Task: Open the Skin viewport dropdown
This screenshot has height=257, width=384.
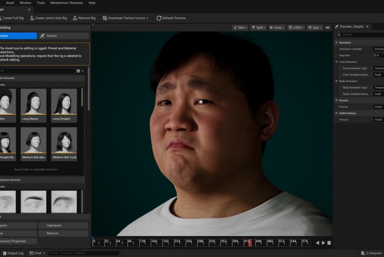Action: [x=240, y=28]
